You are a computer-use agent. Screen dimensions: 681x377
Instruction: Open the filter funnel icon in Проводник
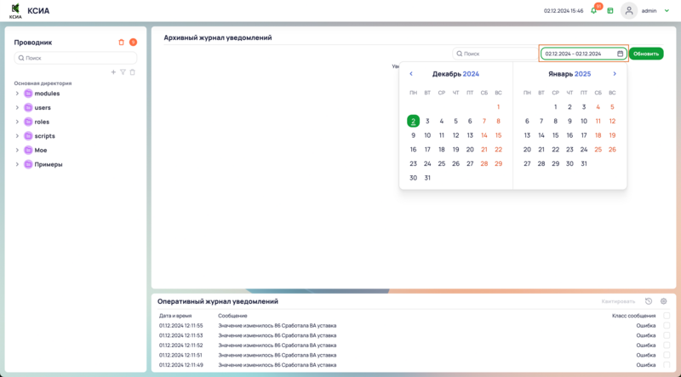(x=123, y=72)
